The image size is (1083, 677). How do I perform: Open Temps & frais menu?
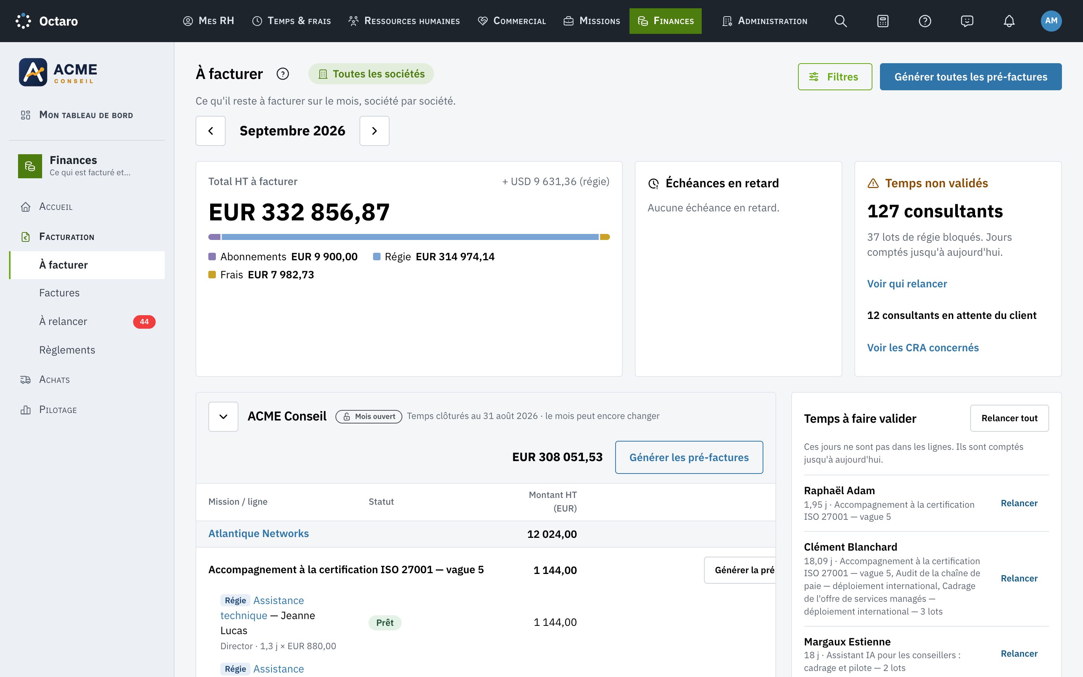tap(291, 21)
